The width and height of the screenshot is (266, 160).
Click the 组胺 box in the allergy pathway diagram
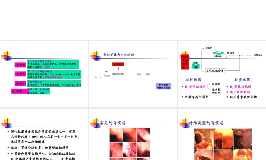[209, 48]
